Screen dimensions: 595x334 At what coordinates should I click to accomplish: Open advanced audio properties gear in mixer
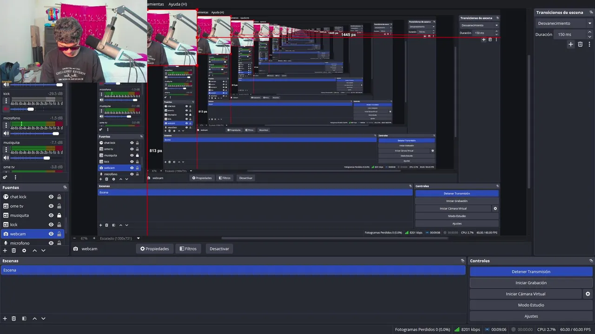click(x=5, y=177)
